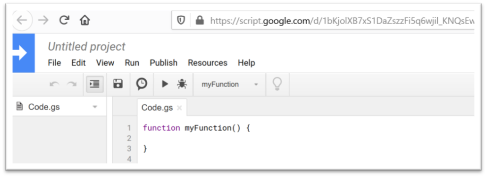Select the Code.gs tab in the editor
The width and height of the screenshot is (486, 177).
point(157,108)
